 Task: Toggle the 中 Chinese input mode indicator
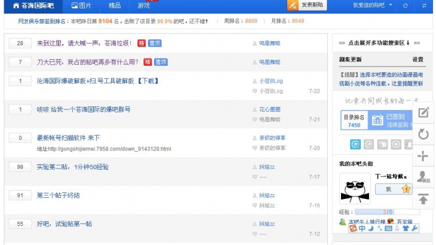click(363, 228)
